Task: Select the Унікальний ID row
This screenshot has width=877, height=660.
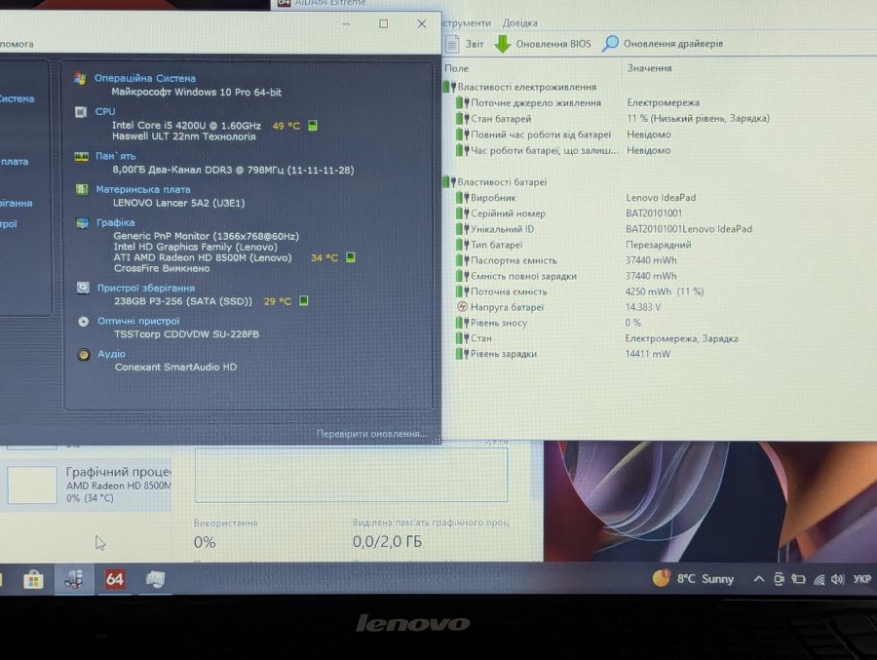Action: (x=604, y=229)
